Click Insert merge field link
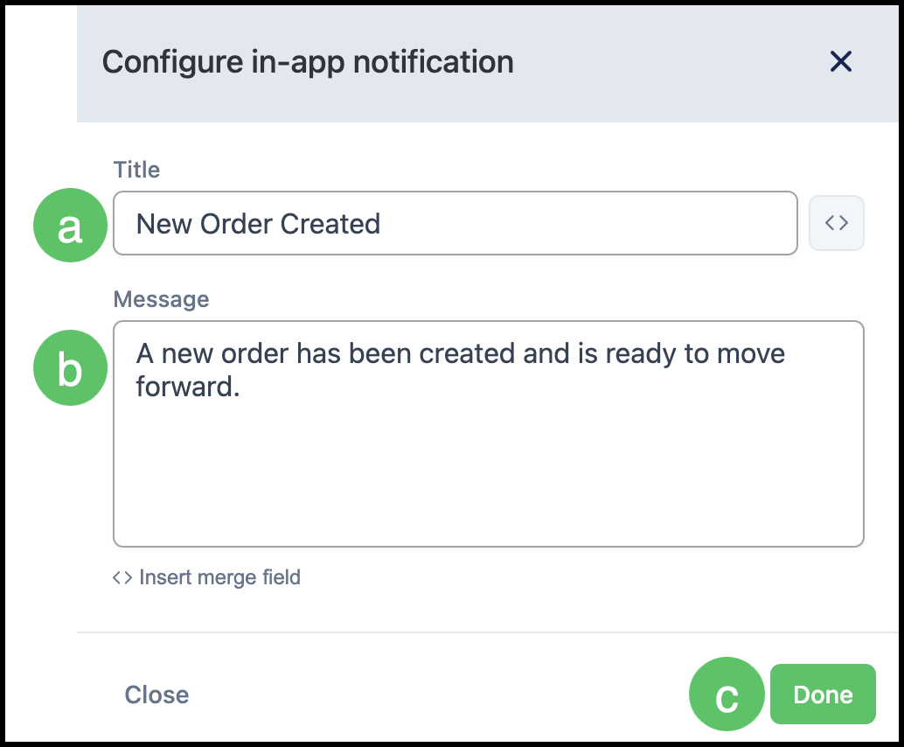 pos(219,577)
